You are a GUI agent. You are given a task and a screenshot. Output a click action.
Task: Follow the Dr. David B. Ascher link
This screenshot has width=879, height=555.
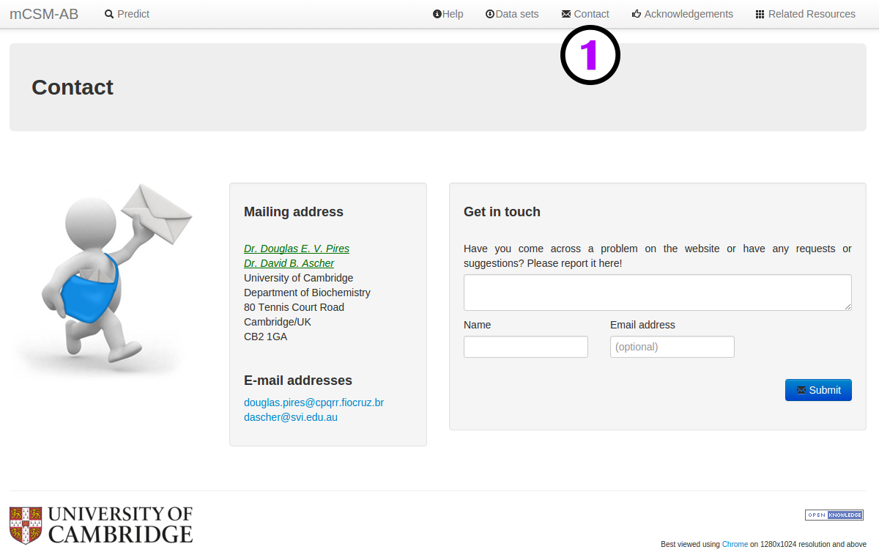pyautogui.click(x=289, y=263)
